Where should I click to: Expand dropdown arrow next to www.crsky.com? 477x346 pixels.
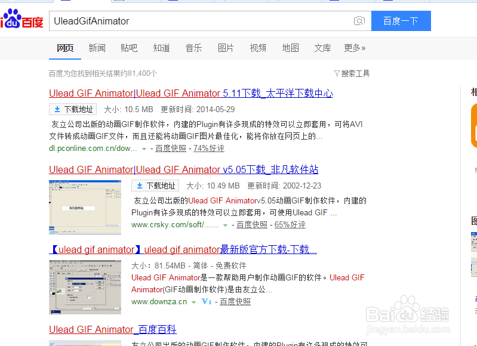tap(225, 225)
